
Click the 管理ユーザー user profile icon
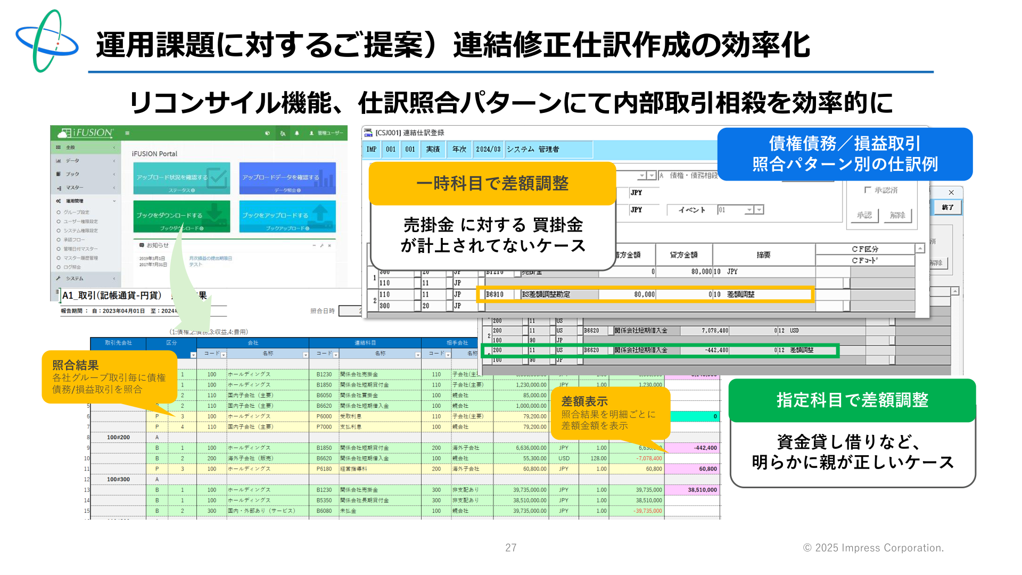(311, 133)
